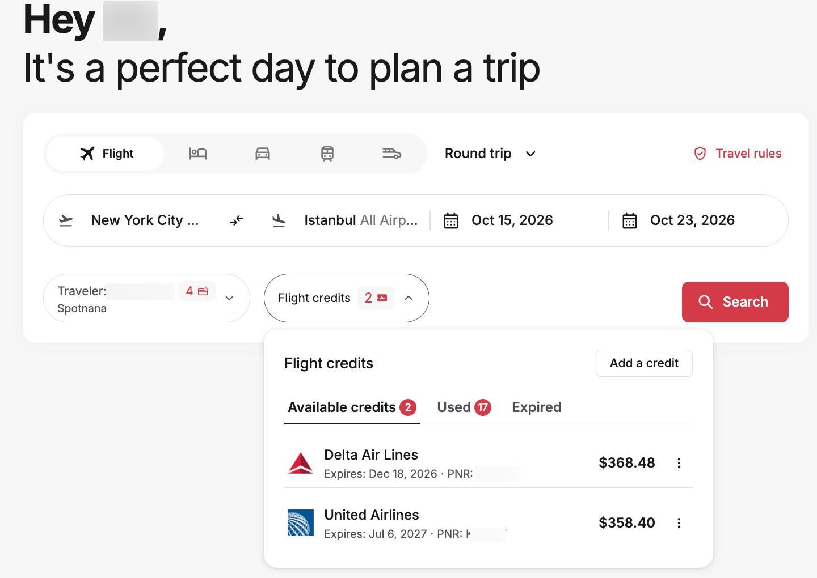Swap origin and destination airports icon
The image size is (817, 578).
(237, 220)
